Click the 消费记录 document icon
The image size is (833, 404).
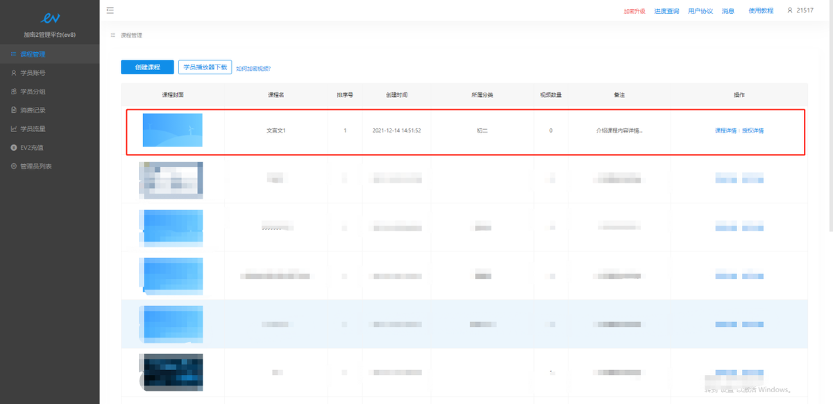[14, 110]
